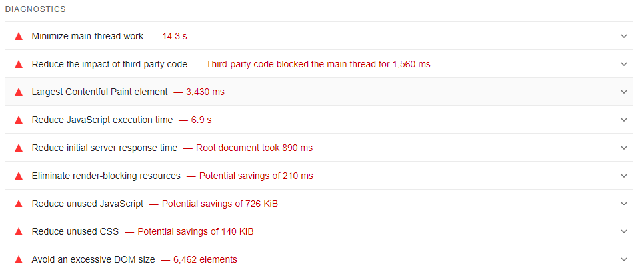
Task: Click warning icon for render-blocking resources
Action: point(19,176)
